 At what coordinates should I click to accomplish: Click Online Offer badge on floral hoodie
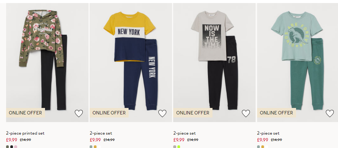point(26,113)
